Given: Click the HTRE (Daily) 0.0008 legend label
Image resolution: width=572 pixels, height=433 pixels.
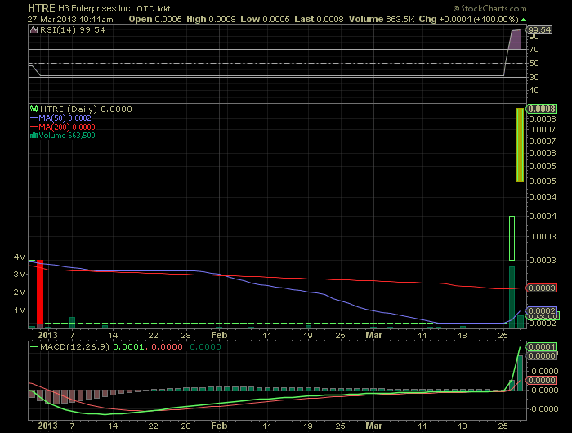Looking at the screenshot, I should pos(86,109).
